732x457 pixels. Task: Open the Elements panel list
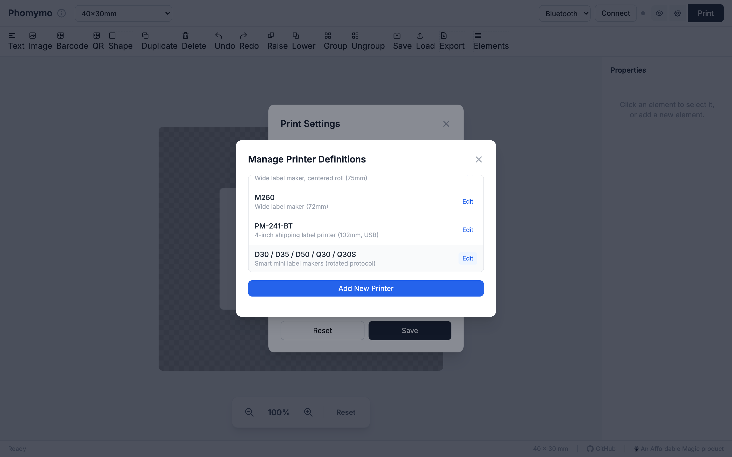(x=491, y=41)
